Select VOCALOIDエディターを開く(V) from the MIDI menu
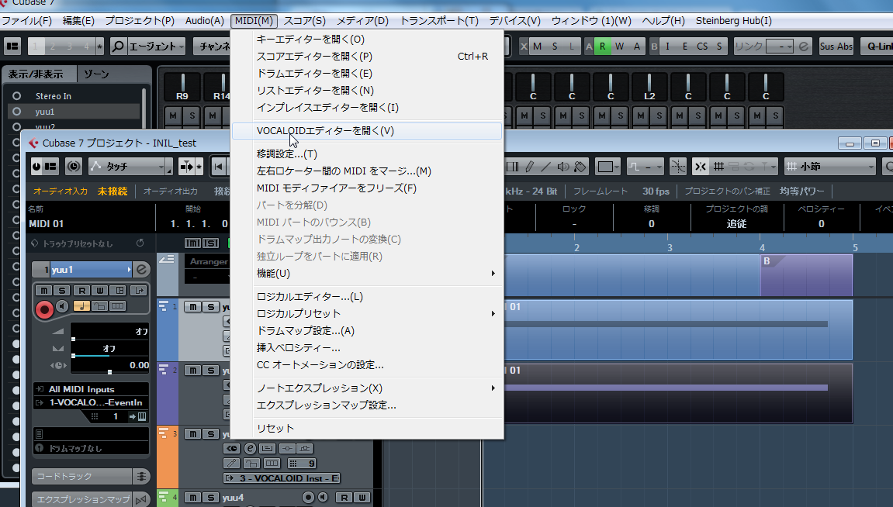 [x=367, y=131]
